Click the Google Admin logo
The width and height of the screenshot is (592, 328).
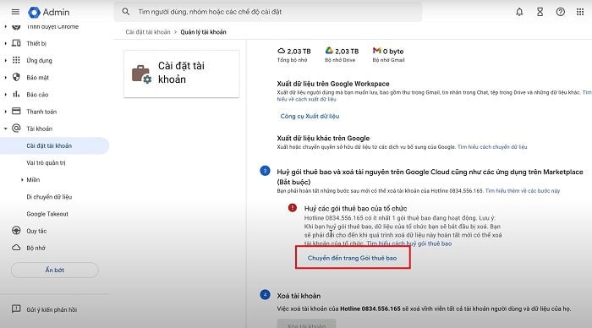click(x=49, y=12)
